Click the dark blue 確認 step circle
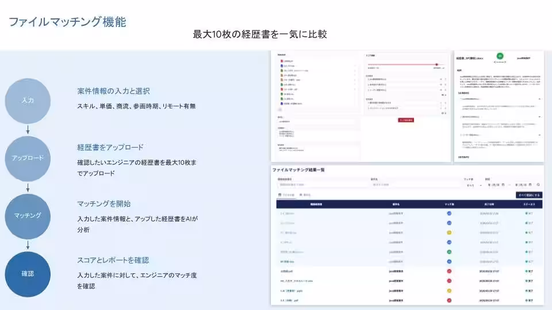 coord(28,274)
